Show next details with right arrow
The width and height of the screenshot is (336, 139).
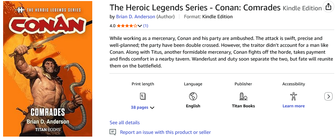[x=328, y=96]
